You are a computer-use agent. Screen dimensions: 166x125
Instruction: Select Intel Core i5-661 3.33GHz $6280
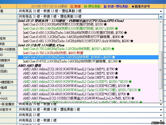point(88,41)
